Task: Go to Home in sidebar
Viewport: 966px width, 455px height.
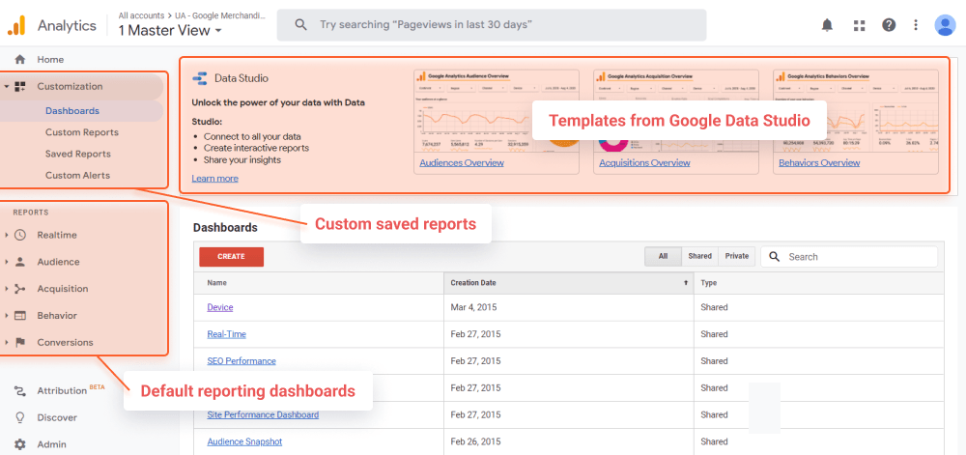Action: (x=50, y=60)
